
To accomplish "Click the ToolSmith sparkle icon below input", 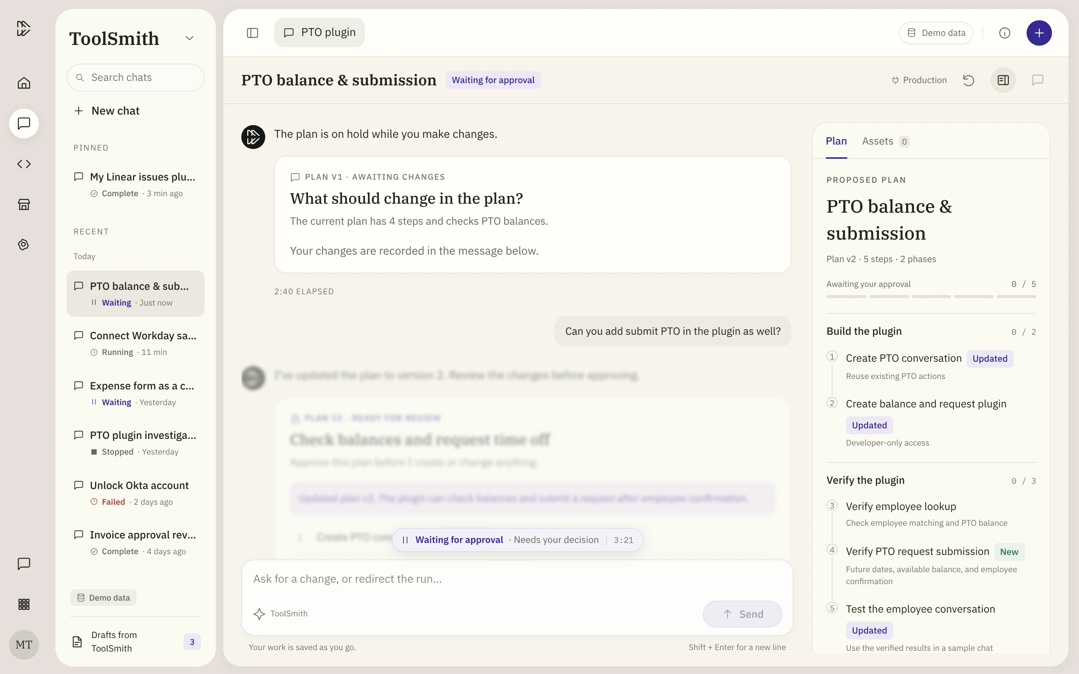I will (259, 614).
